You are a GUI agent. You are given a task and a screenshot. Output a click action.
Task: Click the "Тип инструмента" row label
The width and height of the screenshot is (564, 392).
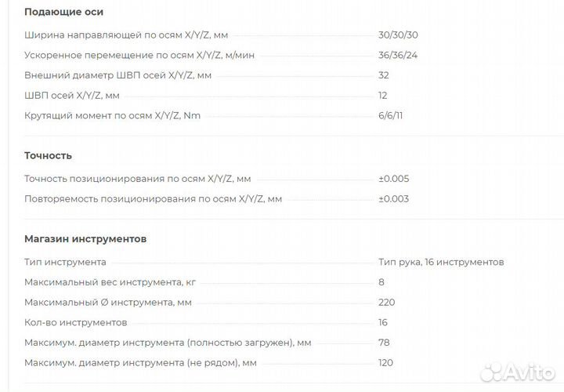pos(65,262)
